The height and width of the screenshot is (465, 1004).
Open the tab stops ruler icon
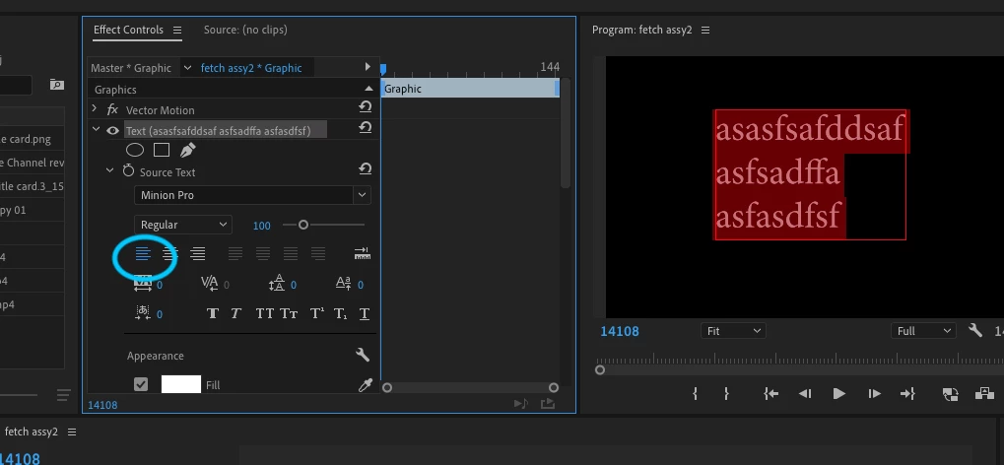point(363,253)
